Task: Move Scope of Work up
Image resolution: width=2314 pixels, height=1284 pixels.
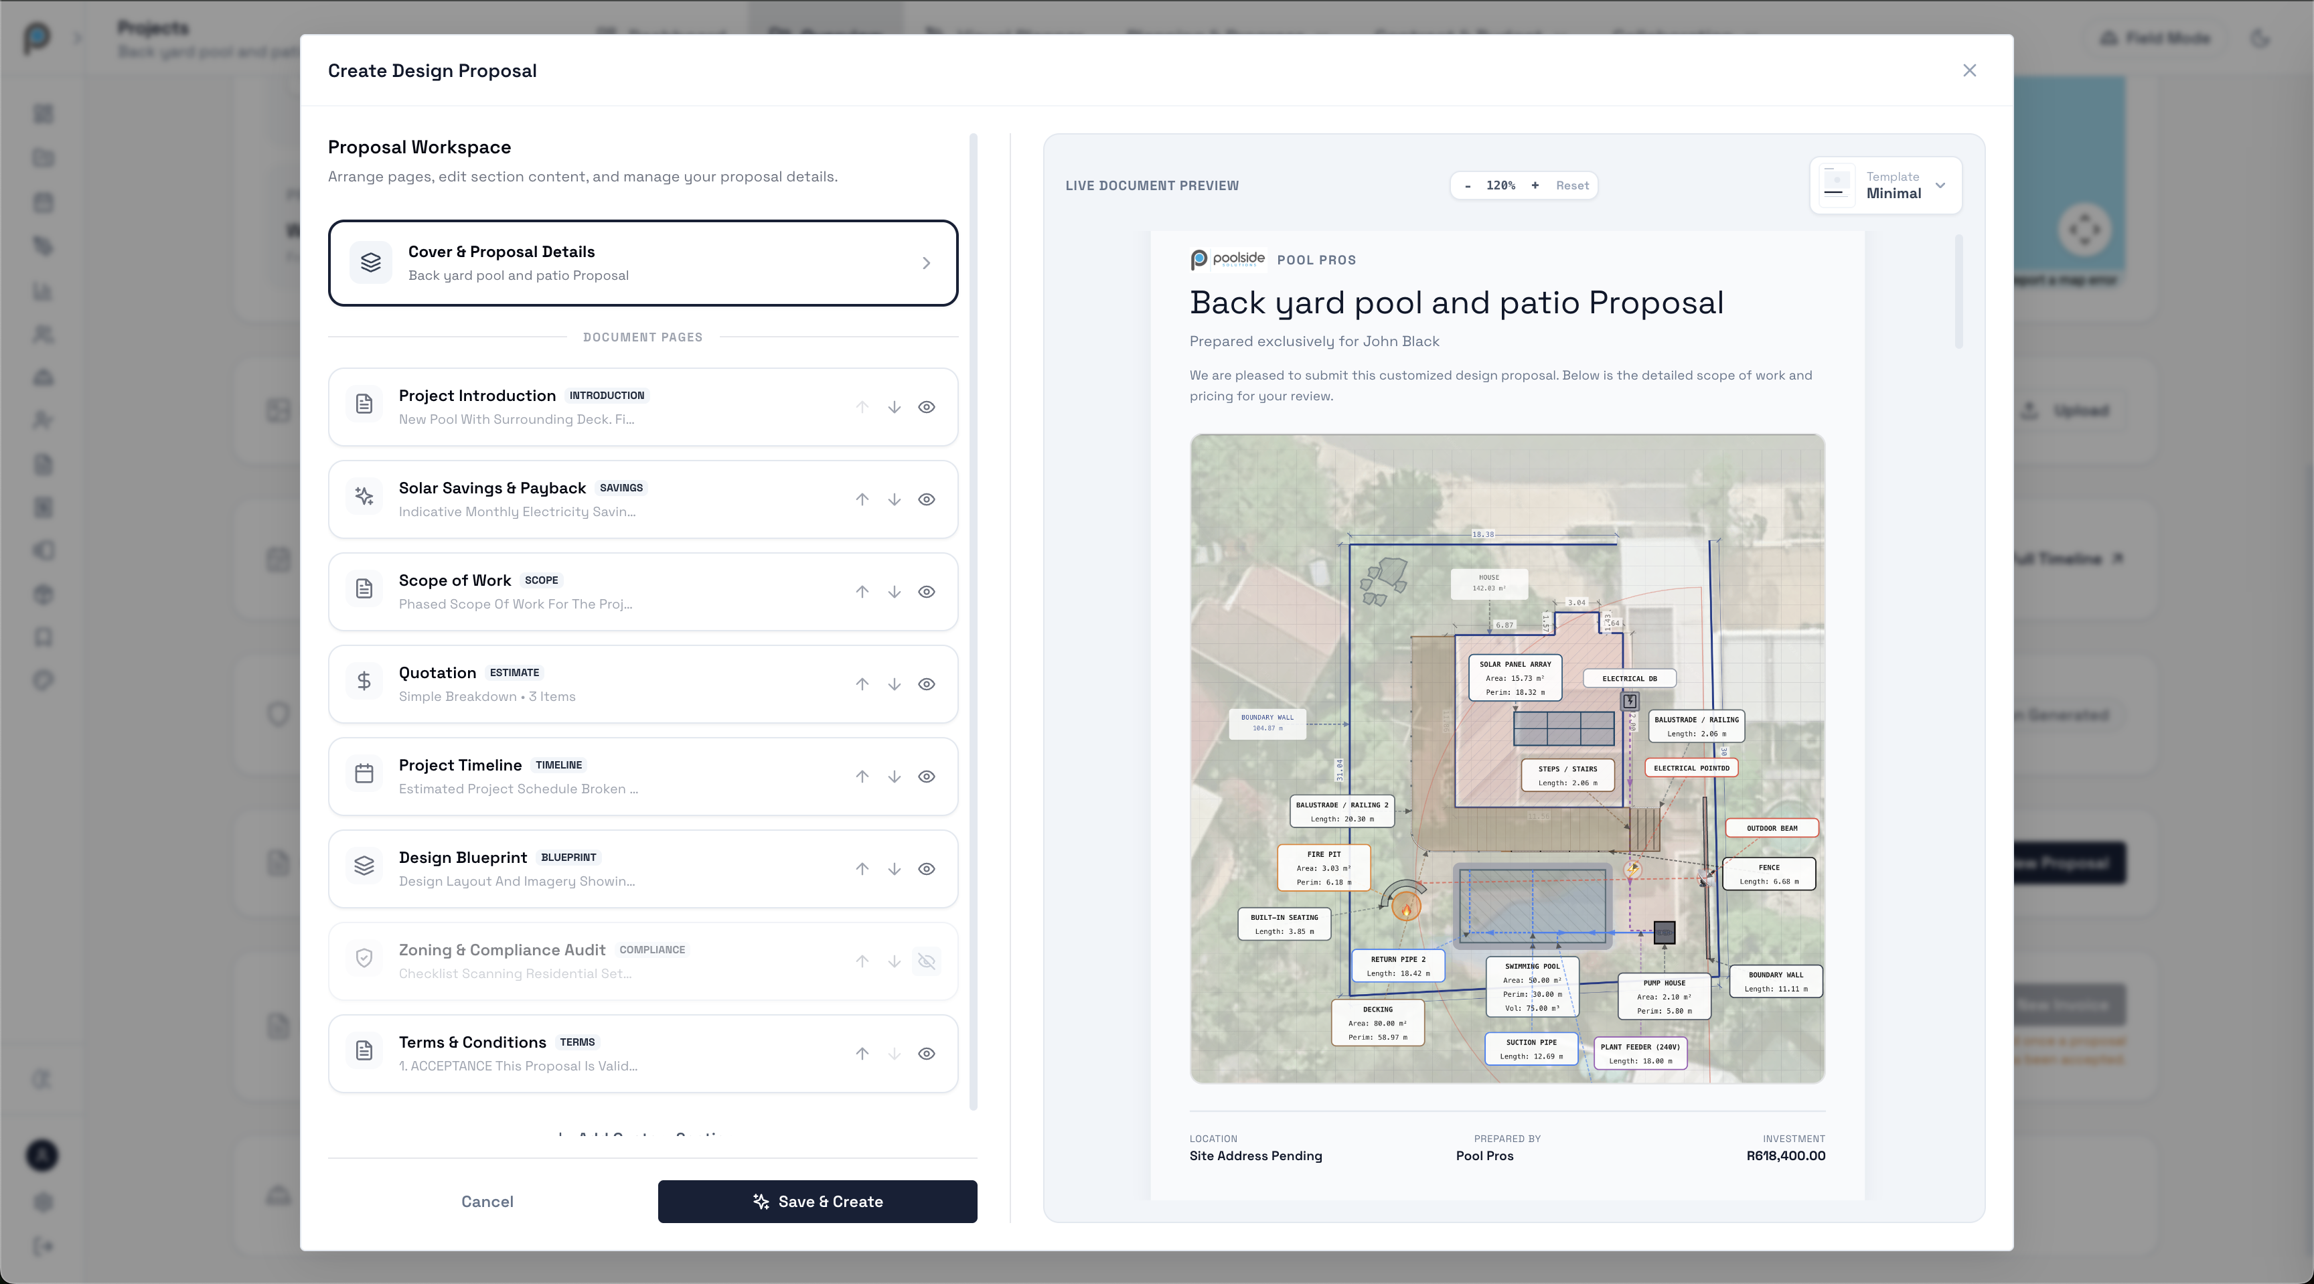Action: point(862,592)
